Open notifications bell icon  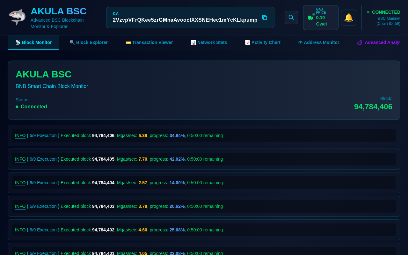click(348, 18)
